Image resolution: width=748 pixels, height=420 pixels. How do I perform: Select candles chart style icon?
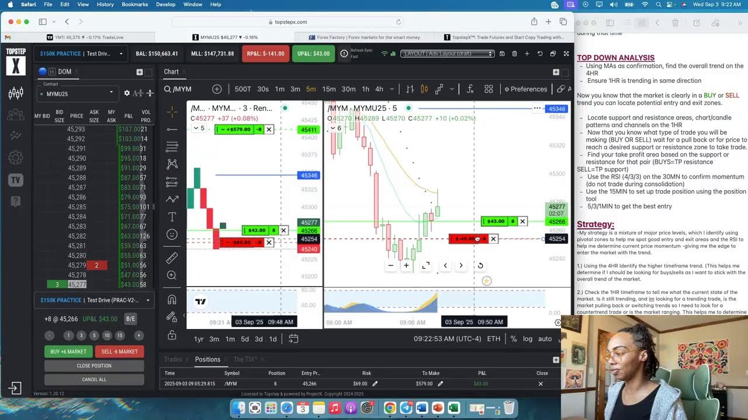pyautogui.click(x=424, y=89)
